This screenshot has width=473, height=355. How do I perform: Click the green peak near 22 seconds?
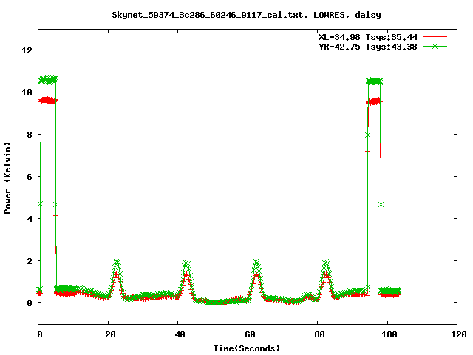click(x=117, y=262)
